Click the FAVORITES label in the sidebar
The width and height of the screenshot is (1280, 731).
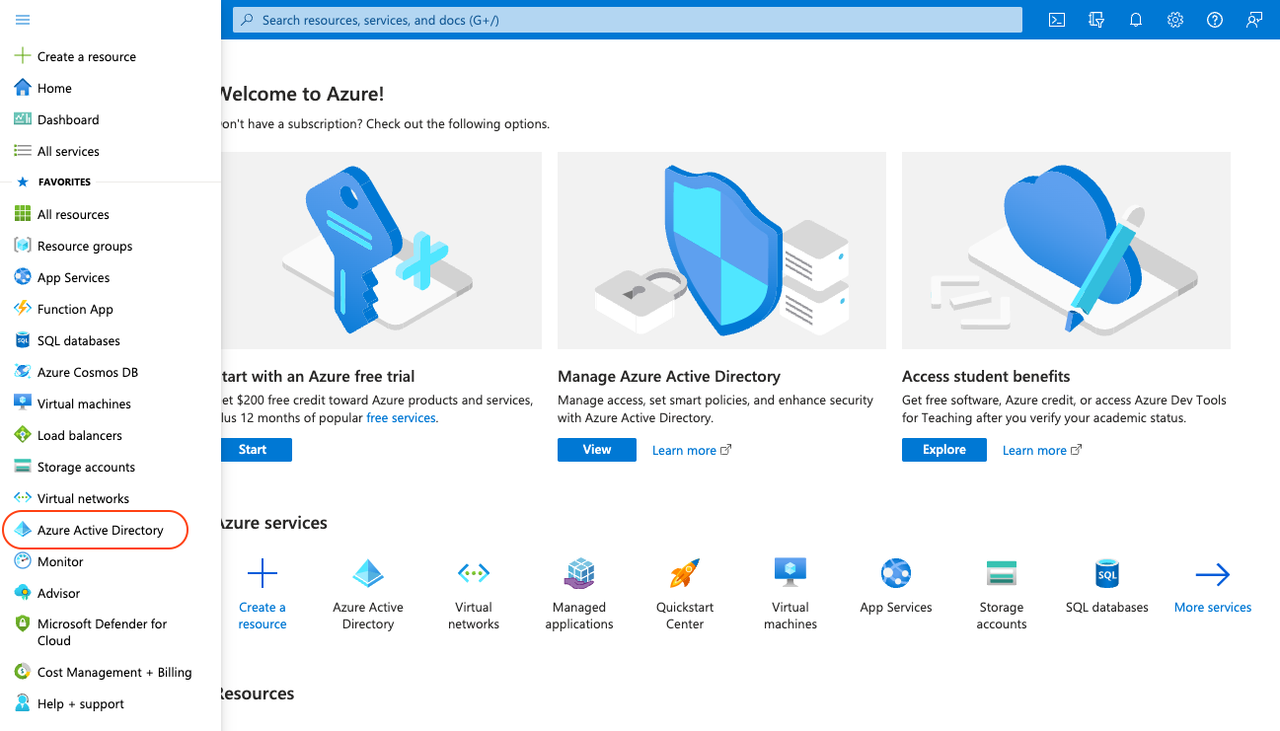(64, 183)
